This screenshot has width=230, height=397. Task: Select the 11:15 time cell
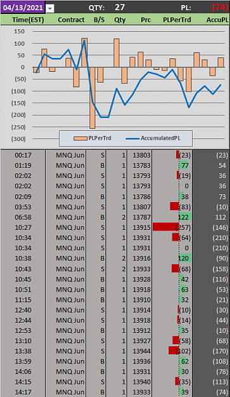click(23, 300)
